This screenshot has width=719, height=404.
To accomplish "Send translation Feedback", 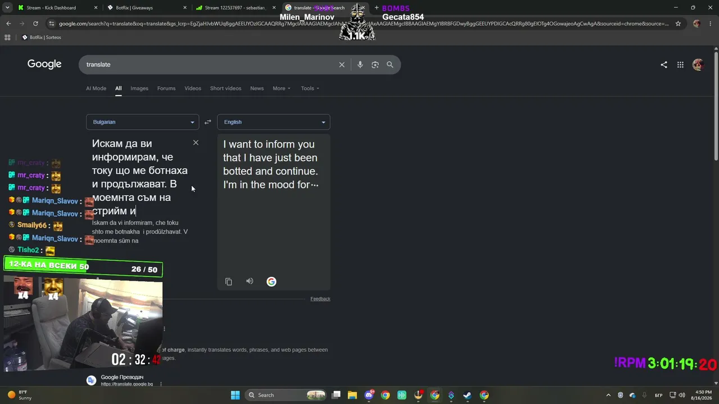I will pos(320,299).
